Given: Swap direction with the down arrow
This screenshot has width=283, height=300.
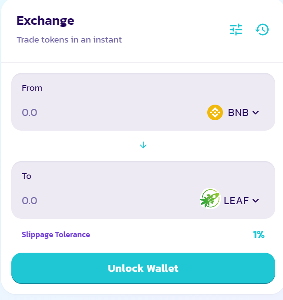Looking at the screenshot, I should (x=143, y=145).
